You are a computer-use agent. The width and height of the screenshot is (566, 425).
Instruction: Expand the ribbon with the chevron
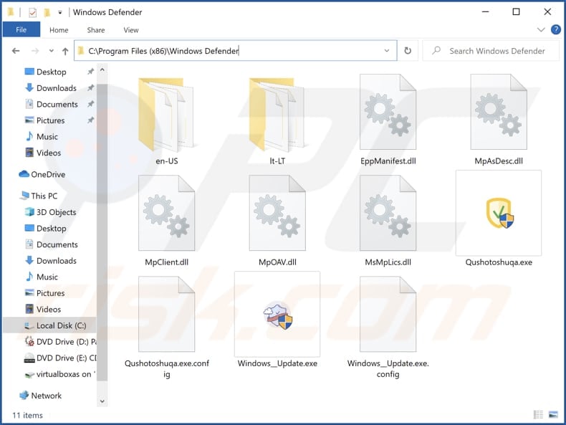click(x=541, y=29)
